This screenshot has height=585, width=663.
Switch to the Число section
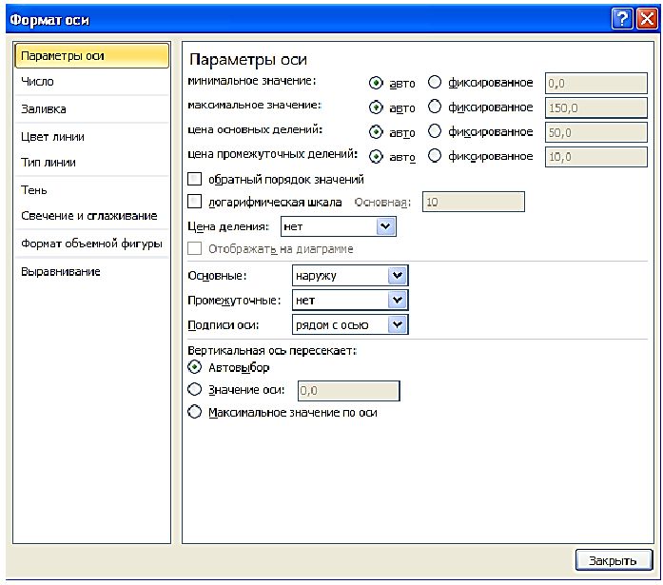91,82
